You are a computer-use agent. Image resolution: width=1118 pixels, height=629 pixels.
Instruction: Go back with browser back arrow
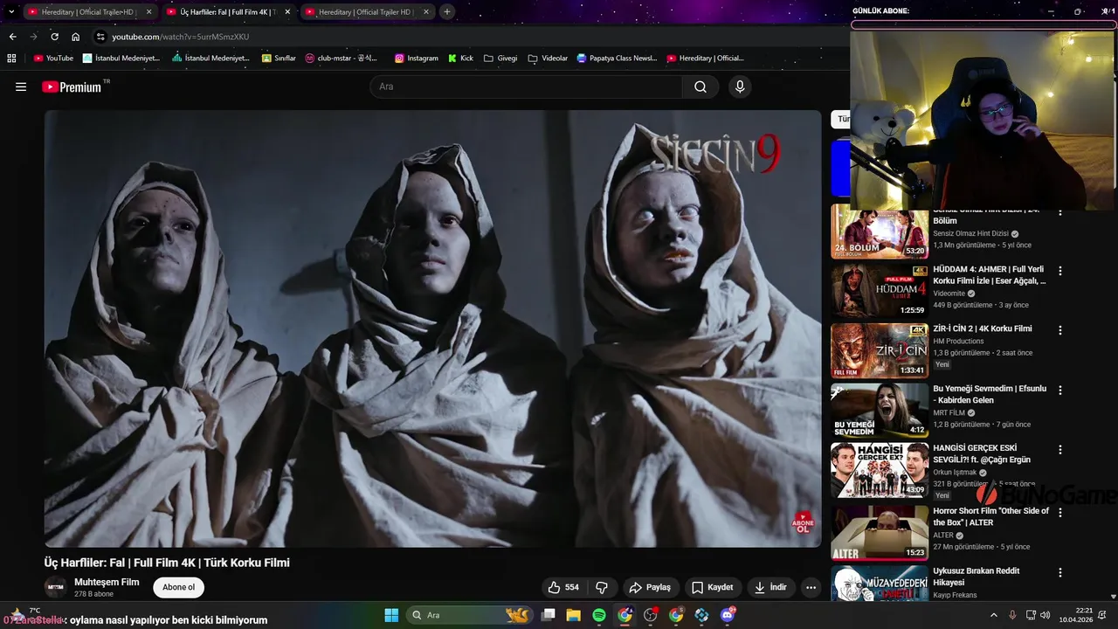(x=12, y=37)
